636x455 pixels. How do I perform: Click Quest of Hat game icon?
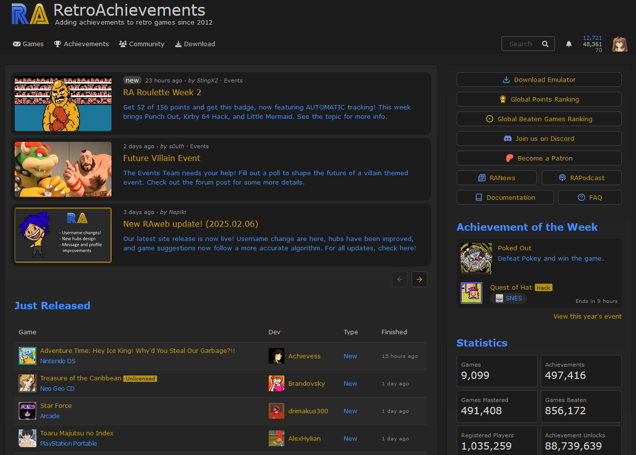point(471,293)
